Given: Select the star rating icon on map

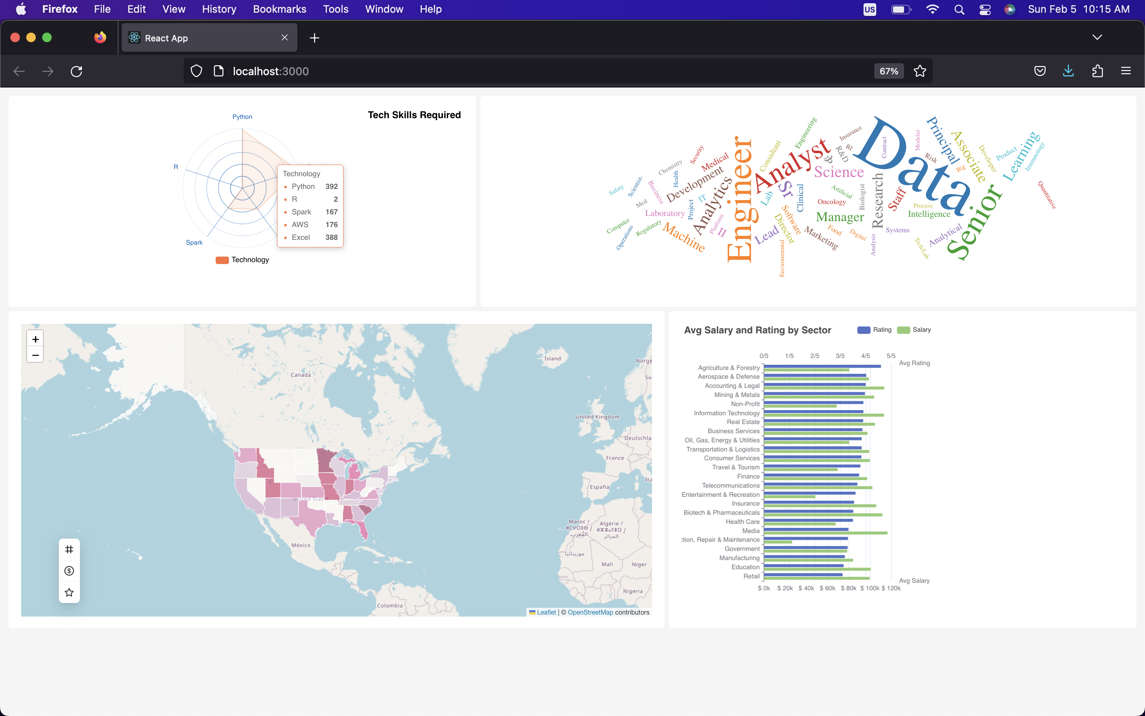Looking at the screenshot, I should click(x=69, y=592).
